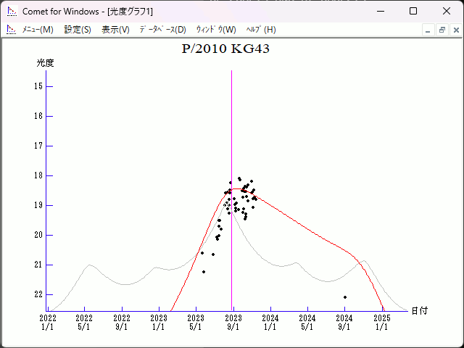Minimize the Comet for Windows main window

(x=380, y=11)
